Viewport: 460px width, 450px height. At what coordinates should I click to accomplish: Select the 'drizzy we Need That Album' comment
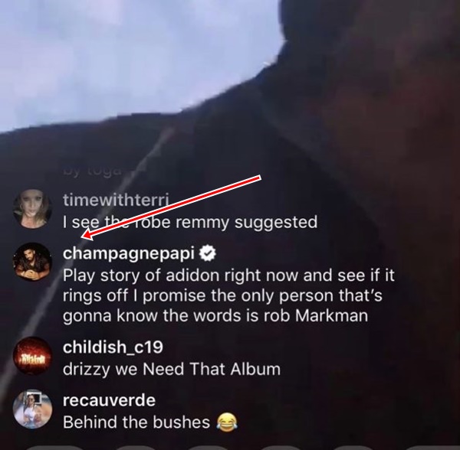coord(172,369)
